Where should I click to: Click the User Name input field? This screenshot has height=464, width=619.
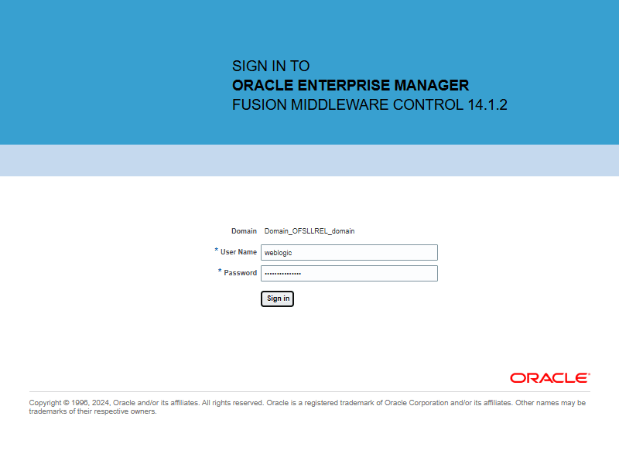[x=349, y=253]
